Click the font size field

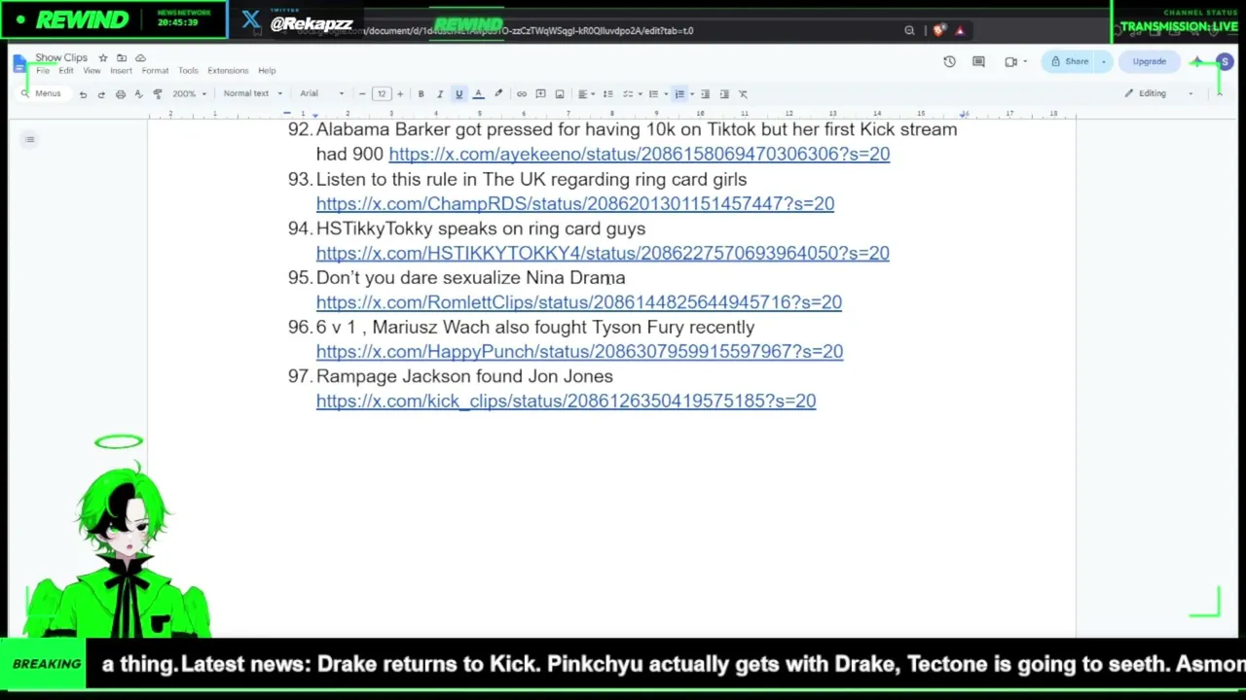pos(382,94)
